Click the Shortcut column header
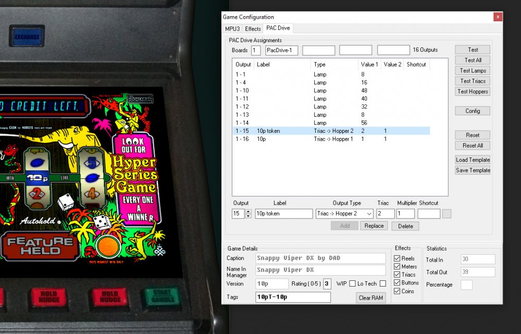This screenshot has width=521, height=334. point(417,65)
